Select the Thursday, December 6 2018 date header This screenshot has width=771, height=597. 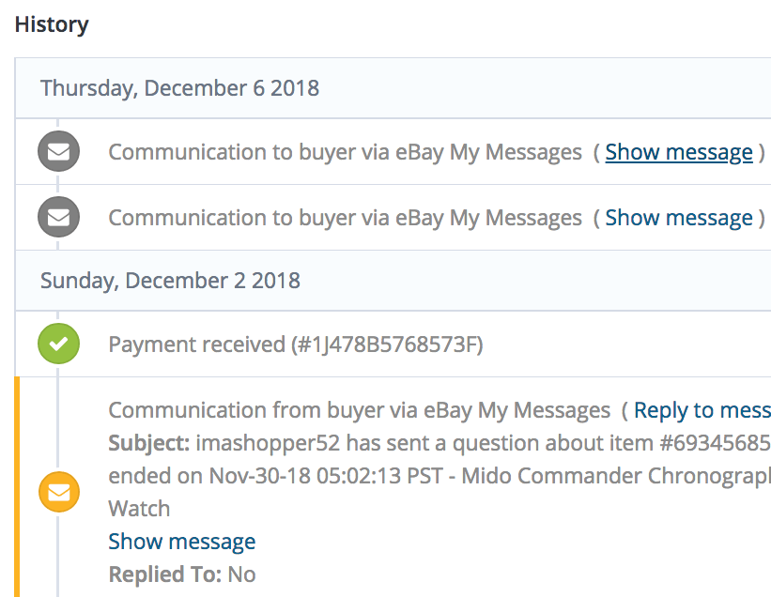pos(179,88)
